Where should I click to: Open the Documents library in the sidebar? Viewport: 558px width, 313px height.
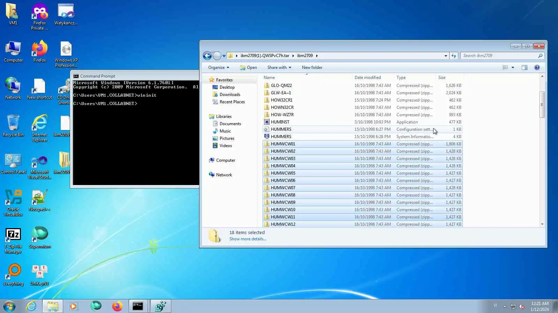coord(230,124)
